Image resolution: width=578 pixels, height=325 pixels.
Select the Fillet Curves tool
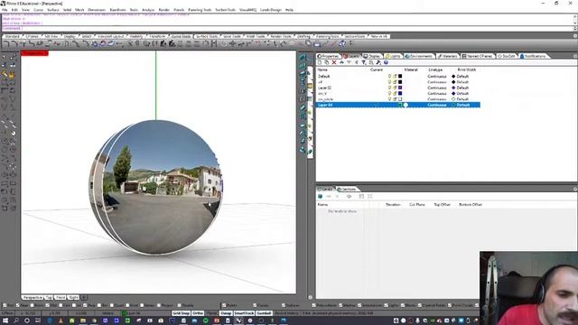click(x=6, y=44)
